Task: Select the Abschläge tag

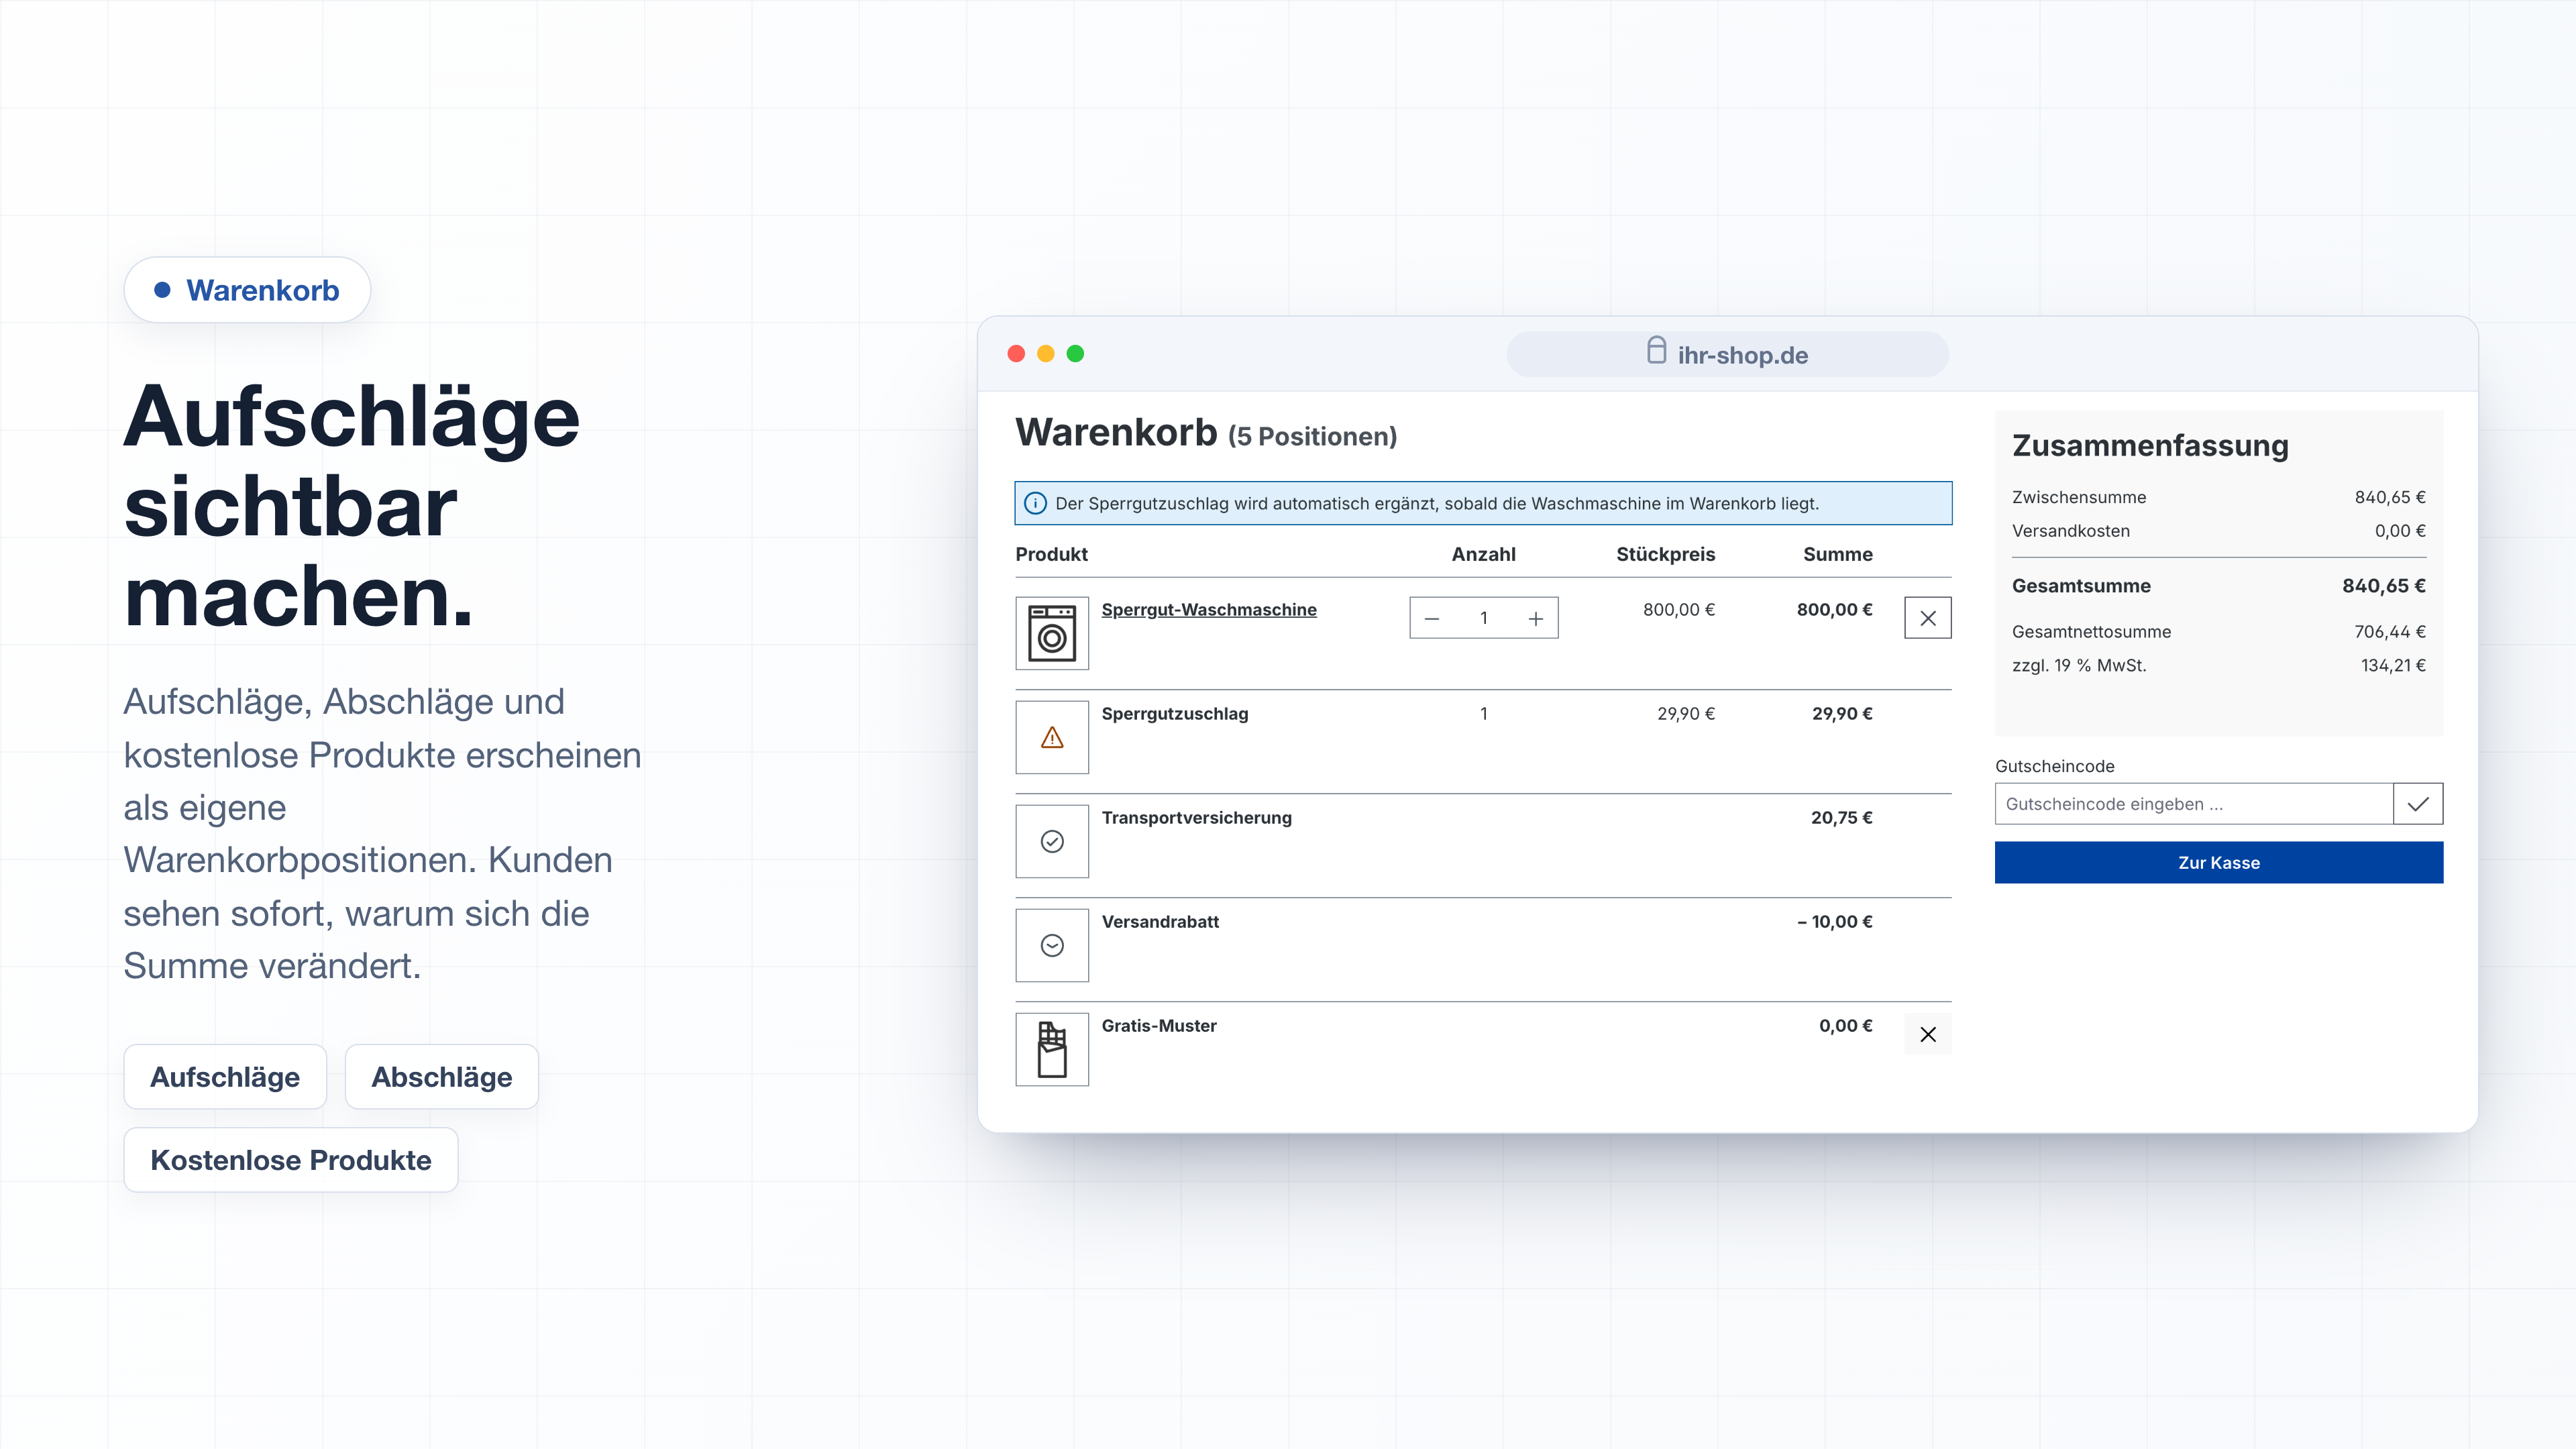Action: coord(442,1077)
